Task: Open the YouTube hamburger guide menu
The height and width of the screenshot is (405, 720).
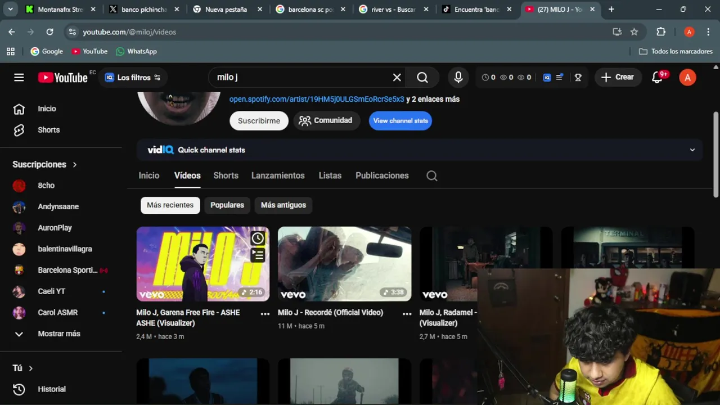Action: point(19,78)
